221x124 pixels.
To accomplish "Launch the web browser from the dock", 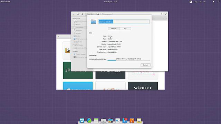I will click(89, 121).
